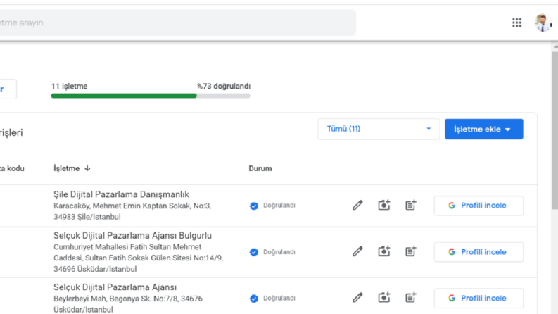Open Profili incele for Şile Dijital Pazarlama
The height and width of the screenshot is (314, 558).
pos(478,206)
